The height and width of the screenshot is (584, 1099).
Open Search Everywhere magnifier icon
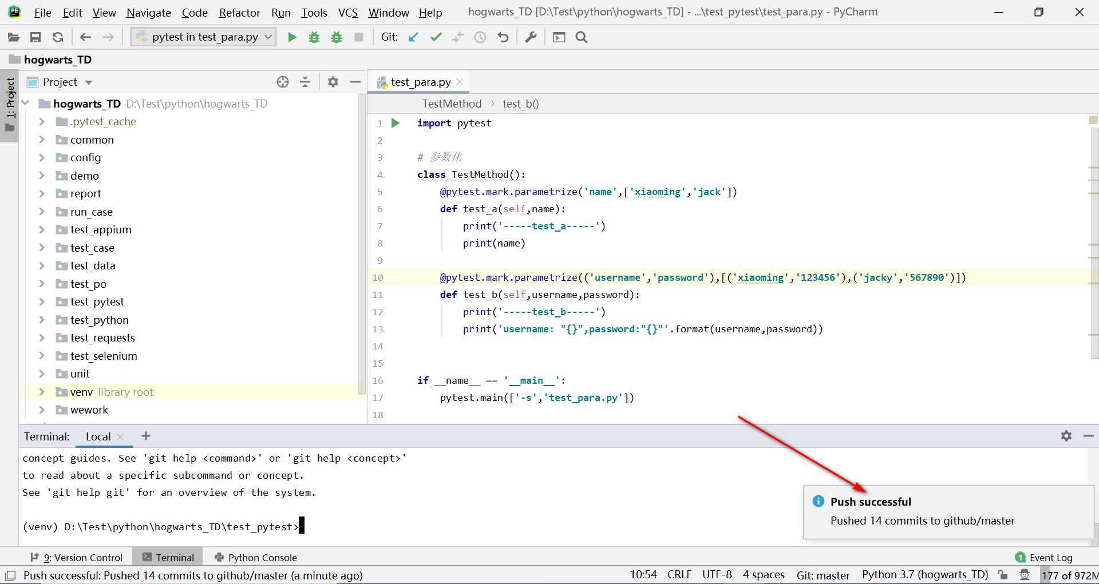pyautogui.click(x=582, y=37)
